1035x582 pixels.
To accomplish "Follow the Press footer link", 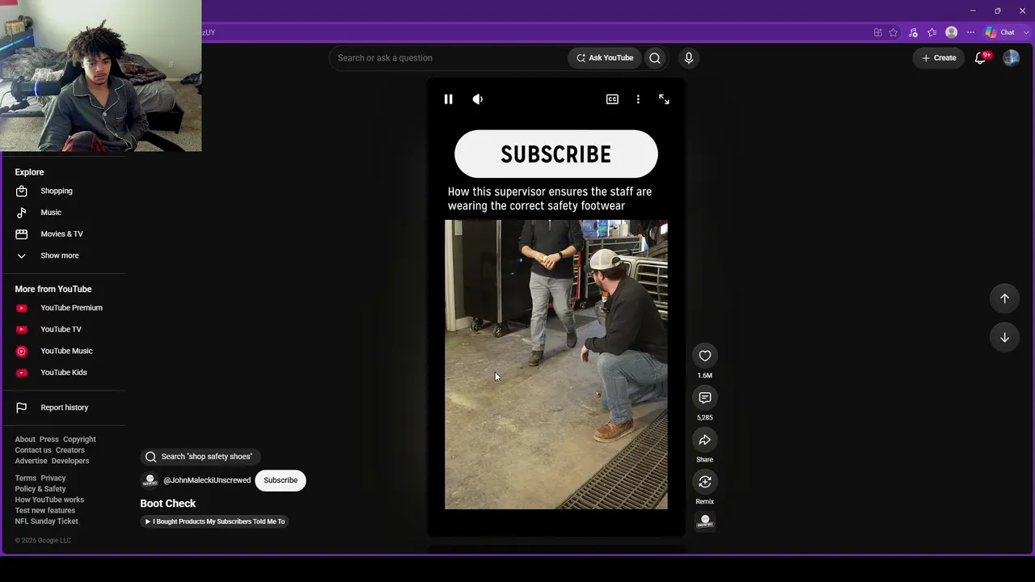I will pyautogui.click(x=49, y=440).
